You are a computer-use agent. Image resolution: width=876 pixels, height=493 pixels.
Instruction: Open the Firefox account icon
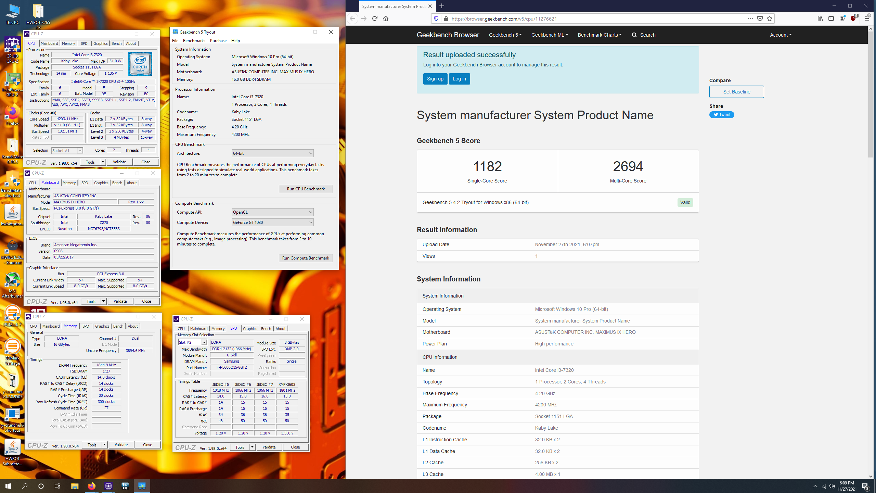pyautogui.click(x=842, y=18)
